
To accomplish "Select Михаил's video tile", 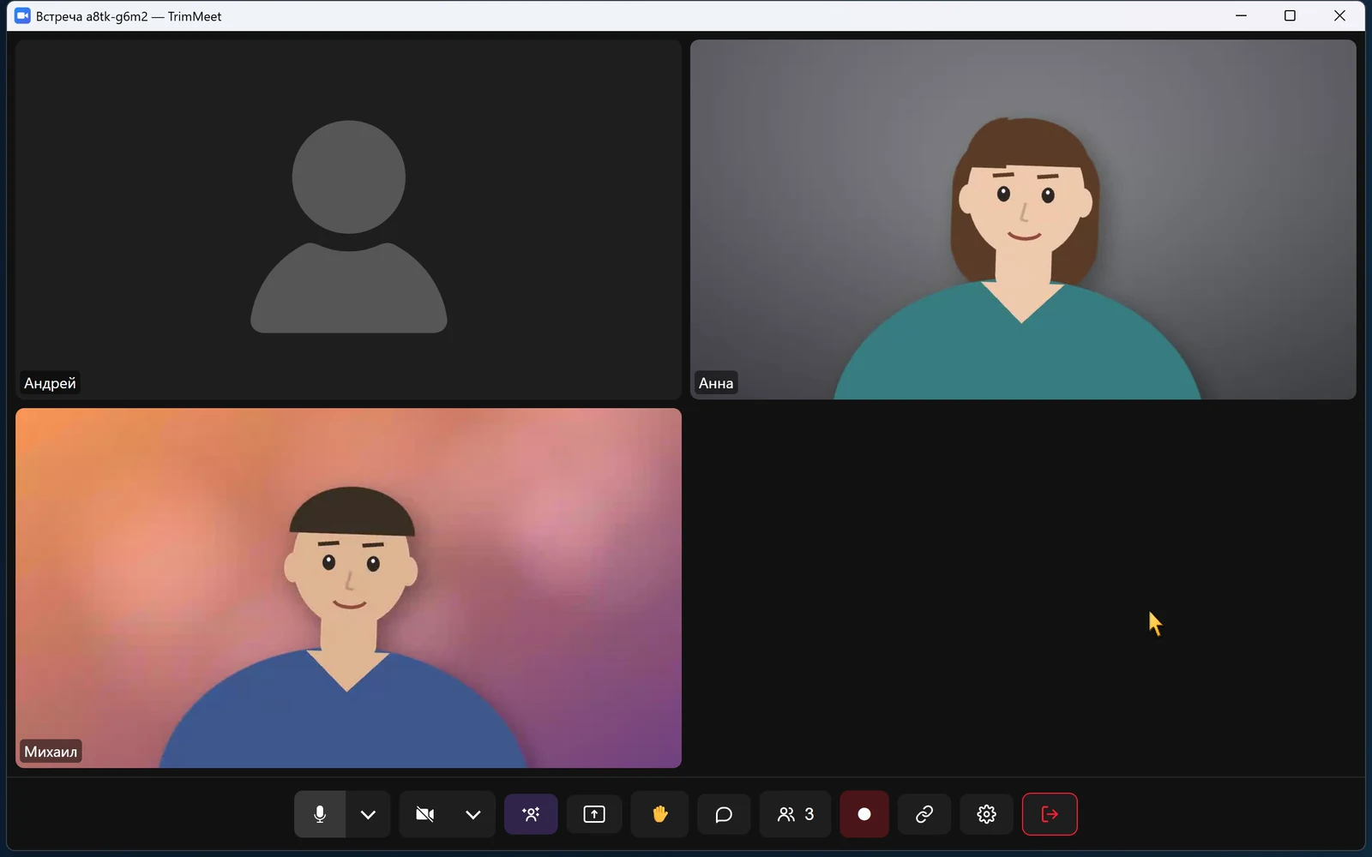I will (x=348, y=588).
